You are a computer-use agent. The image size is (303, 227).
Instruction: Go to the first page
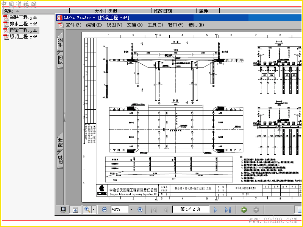point(153,210)
